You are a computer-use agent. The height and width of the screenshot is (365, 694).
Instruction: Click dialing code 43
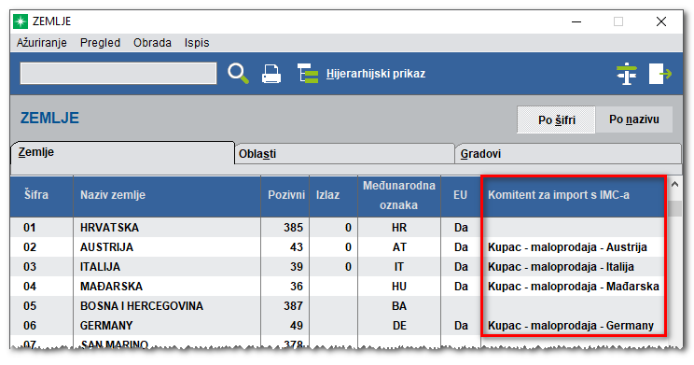[x=297, y=247]
